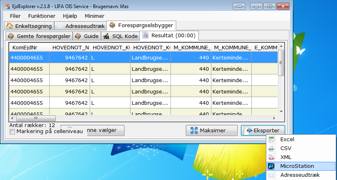The image size is (337, 180).
Task: Click 'Antal rækker: 12' status text
Action: 32,125
